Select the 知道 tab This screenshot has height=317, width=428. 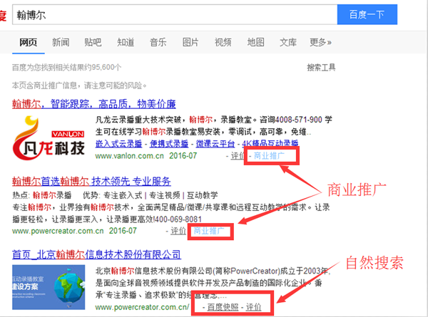[x=126, y=42]
